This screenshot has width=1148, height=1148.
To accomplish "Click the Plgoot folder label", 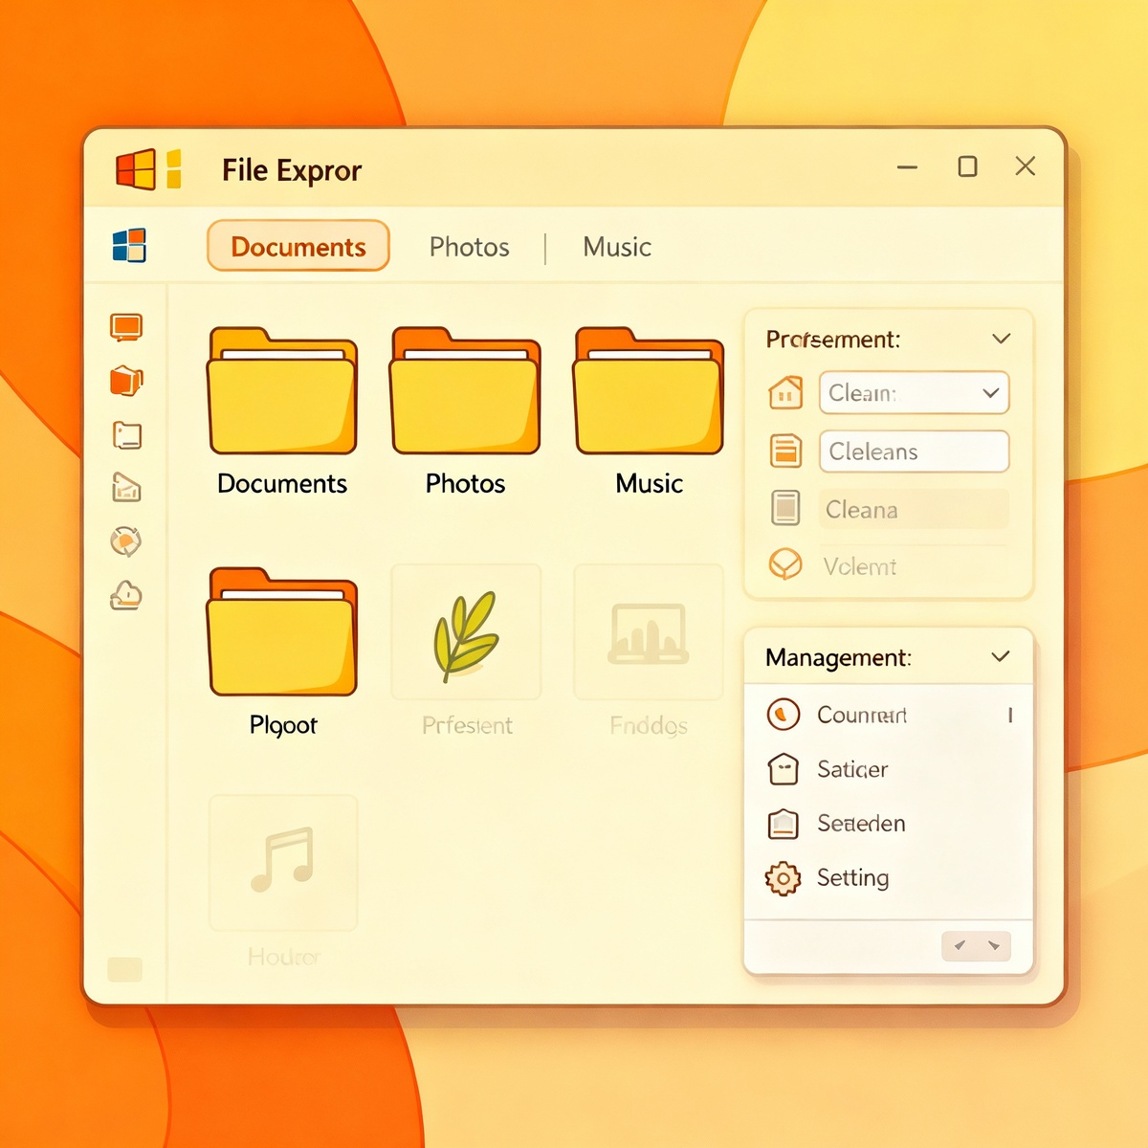I will tap(283, 725).
